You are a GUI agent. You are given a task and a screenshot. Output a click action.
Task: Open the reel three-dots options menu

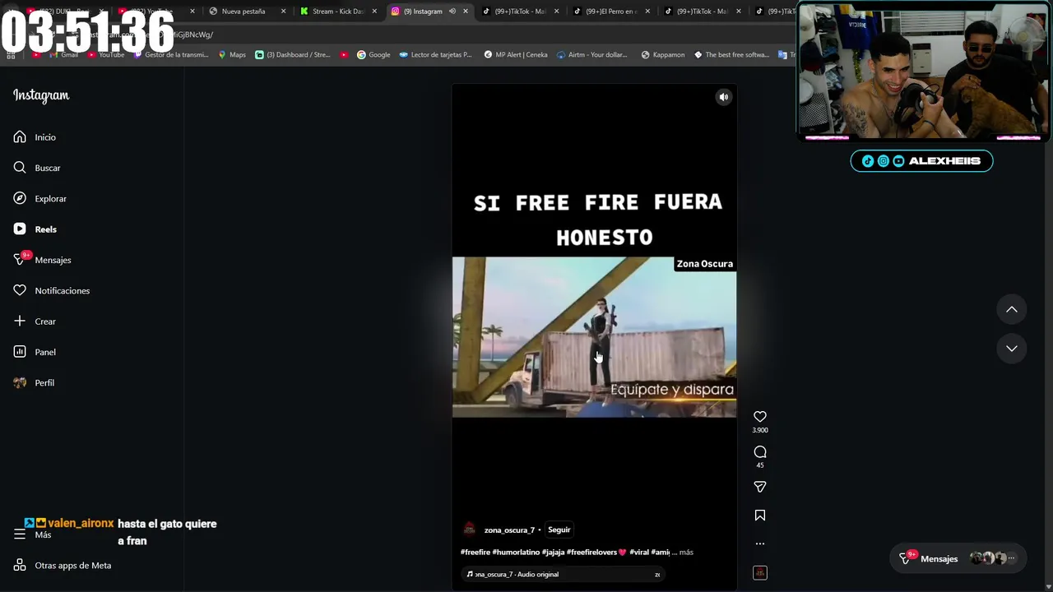tap(760, 543)
